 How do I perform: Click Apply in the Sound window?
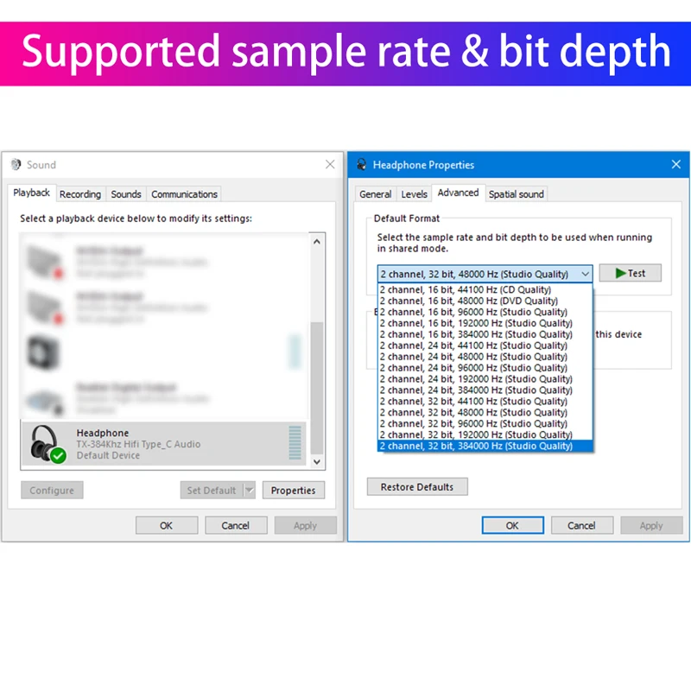(306, 525)
